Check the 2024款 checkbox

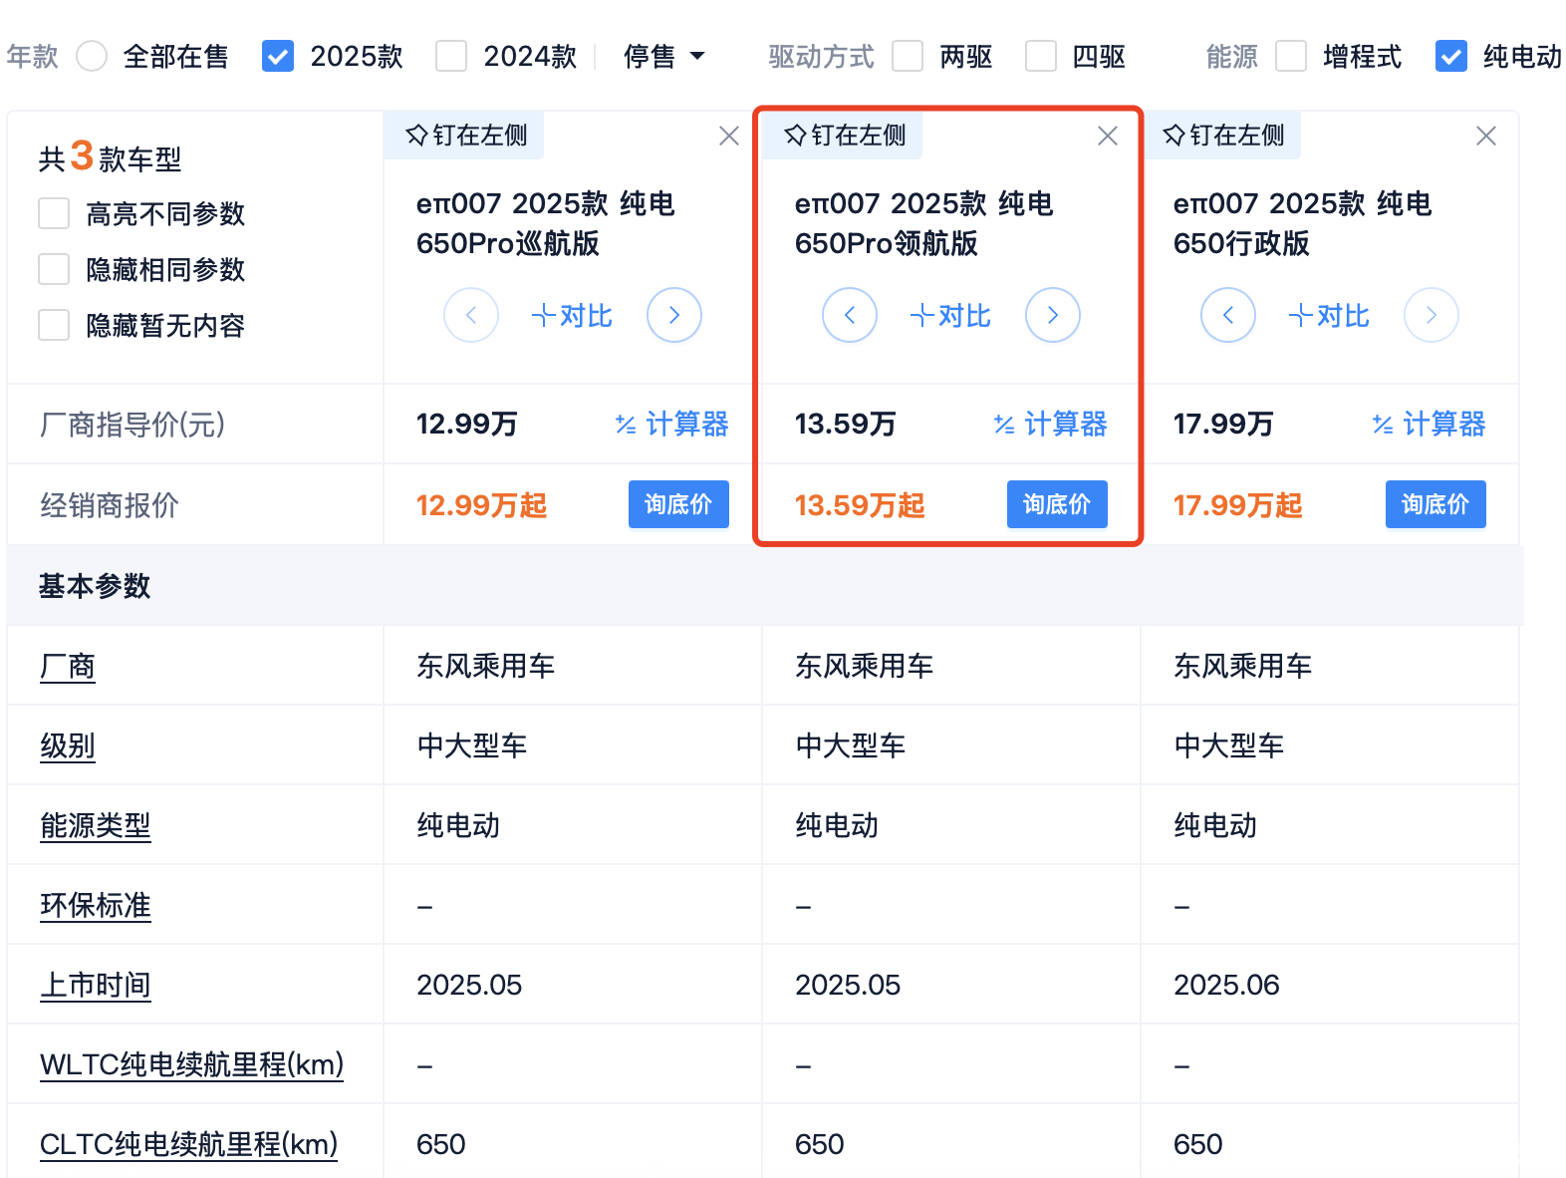[451, 56]
